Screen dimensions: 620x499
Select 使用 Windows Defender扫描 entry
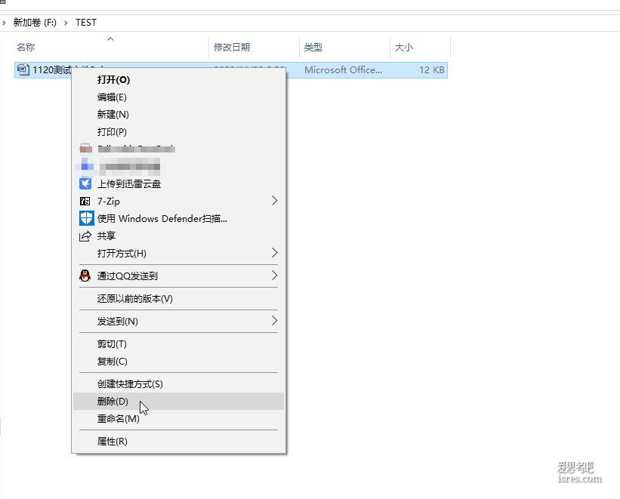click(178, 219)
